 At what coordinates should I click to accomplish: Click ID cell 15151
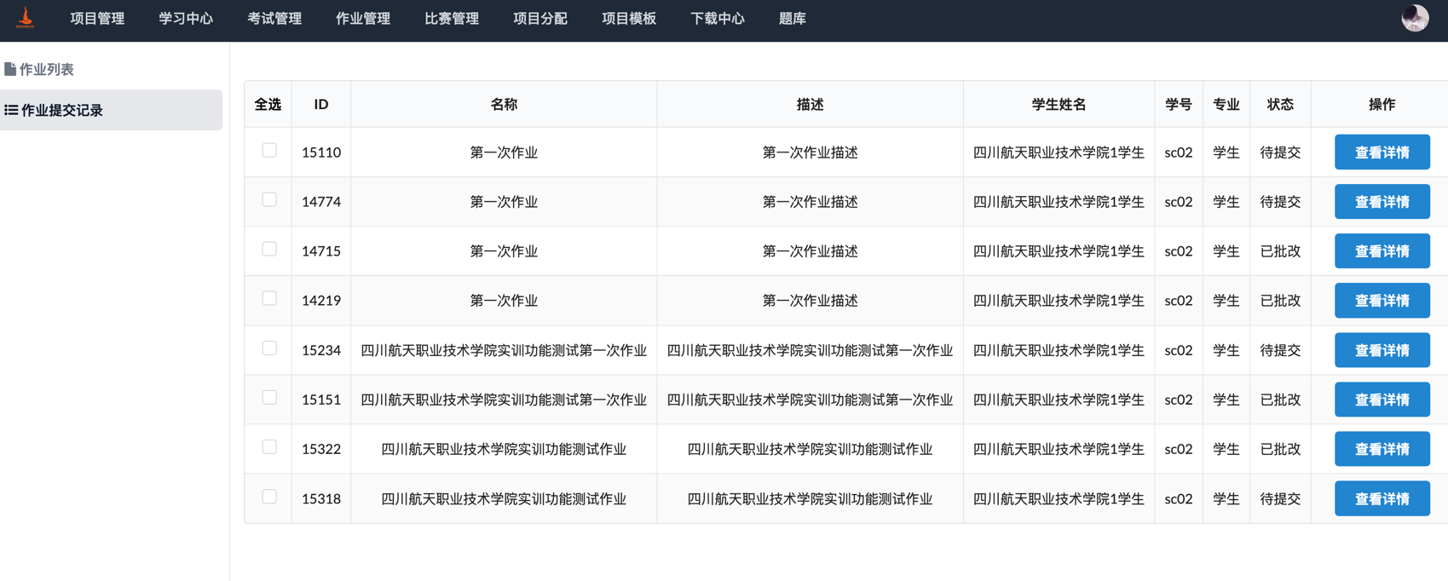point(321,400)
